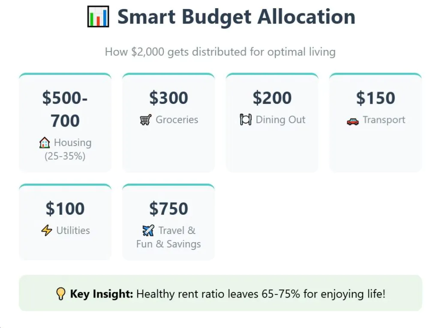Select the $300 groceries amount
The height and width of the screenshot is (328, 439).
tap(168, 98)
